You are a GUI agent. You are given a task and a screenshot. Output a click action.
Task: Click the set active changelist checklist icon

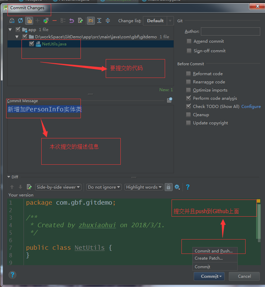click(63, 21)
